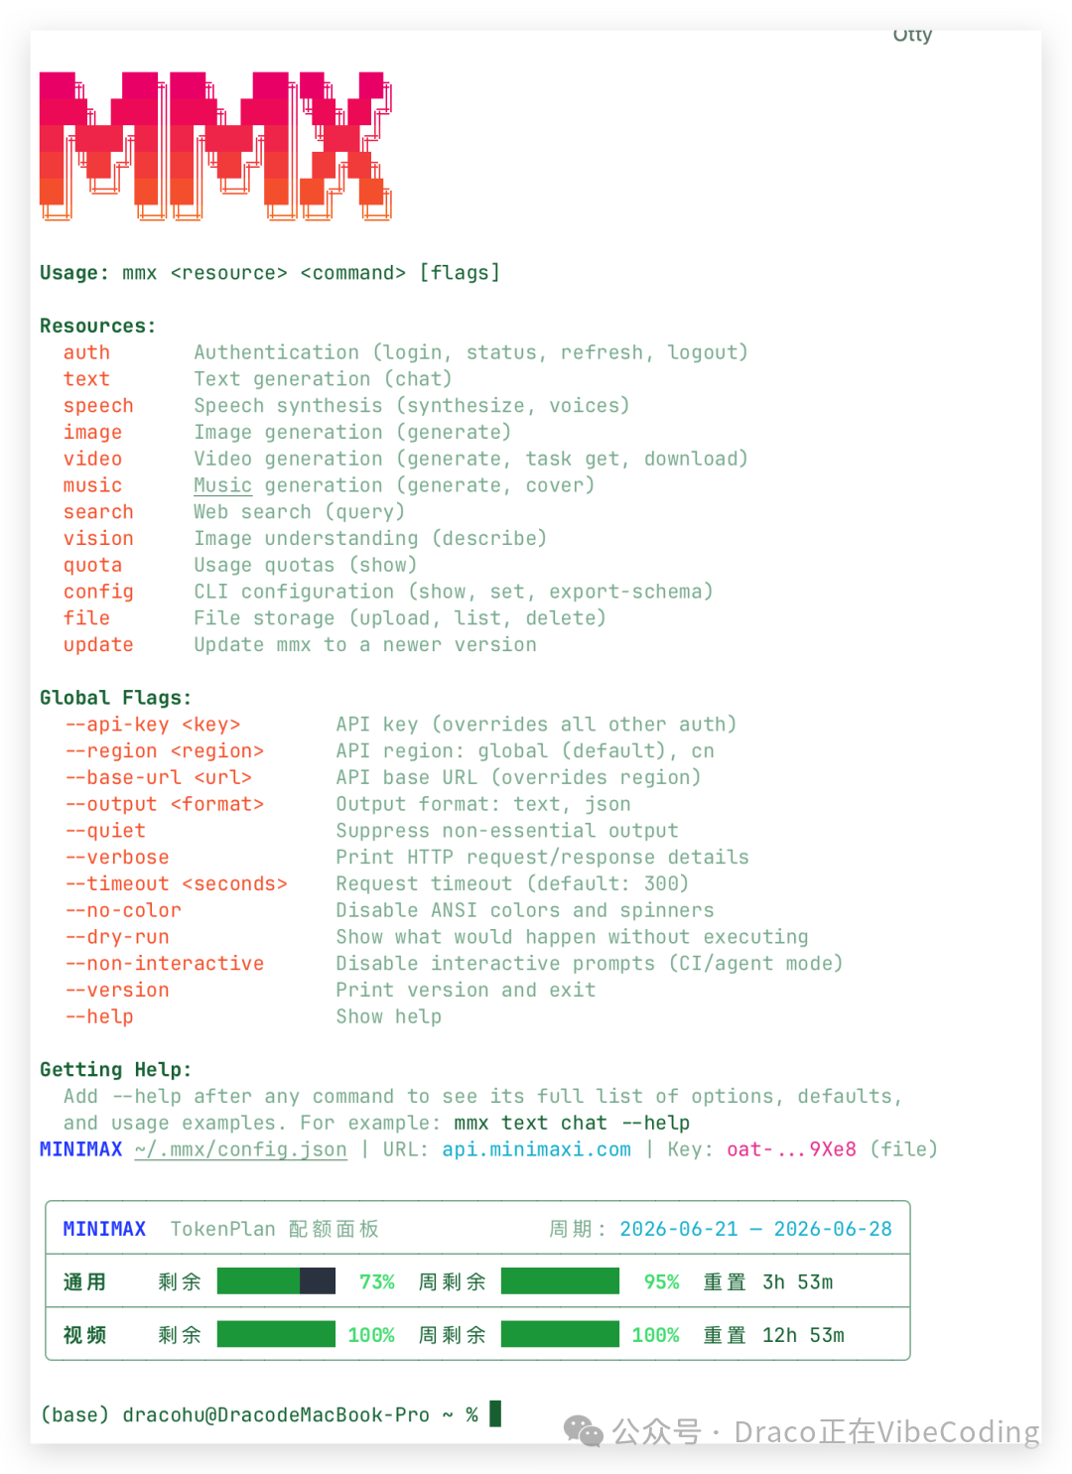Open the ~/.mmx/config.json link

pos(241,1149)
